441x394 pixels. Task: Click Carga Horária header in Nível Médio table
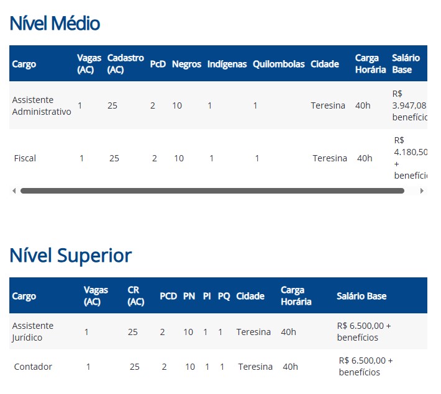click(x=366, y=64)
